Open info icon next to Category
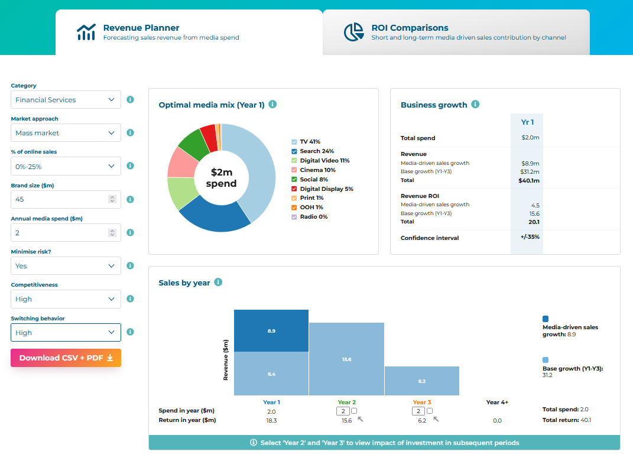 click(131, 99)
